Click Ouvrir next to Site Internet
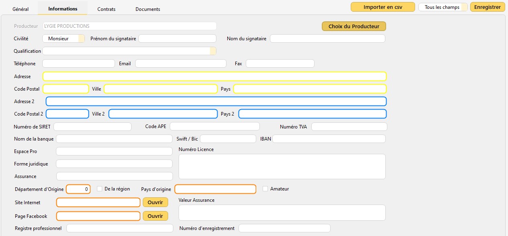The image size is (508, 236). point(155,202)
